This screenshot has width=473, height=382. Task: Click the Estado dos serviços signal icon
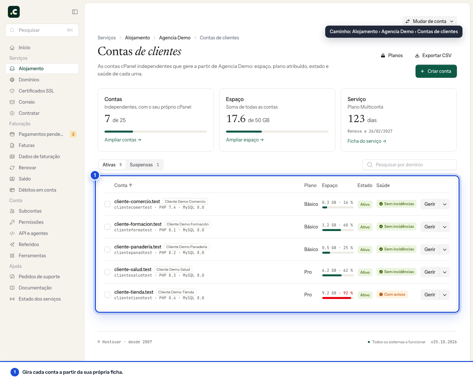coord(12,299)
